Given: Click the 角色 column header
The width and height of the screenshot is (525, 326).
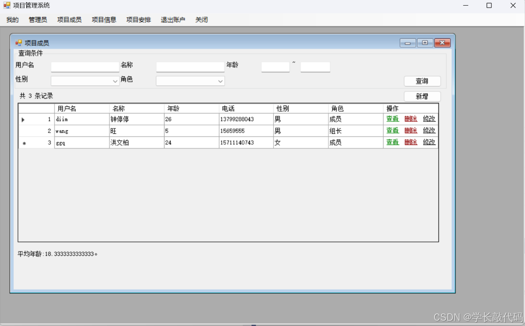Looking at the screenshot, I should [x=355, y=109].
